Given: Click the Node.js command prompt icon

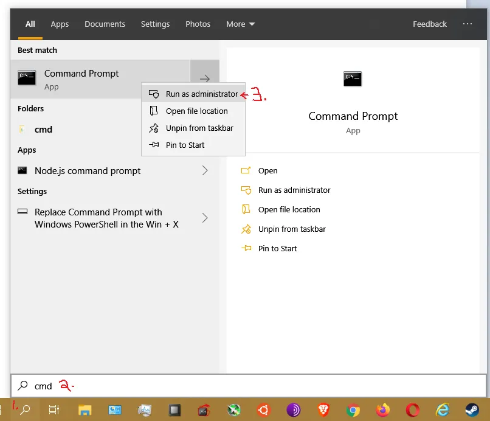Looking at the screenshot, I should pyautogui.click(x=22, y=170).
